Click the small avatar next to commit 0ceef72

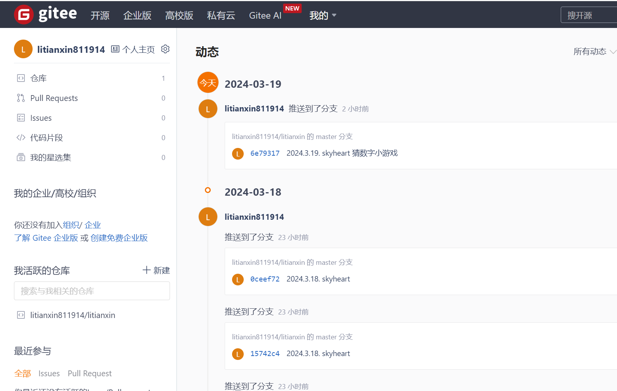pyautogui.click(x=238, y=280)
